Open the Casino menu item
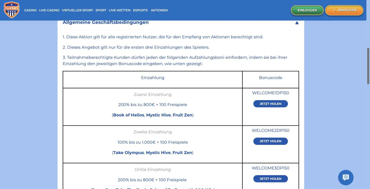This screenshot has width=370, height=189. point(30,10)
